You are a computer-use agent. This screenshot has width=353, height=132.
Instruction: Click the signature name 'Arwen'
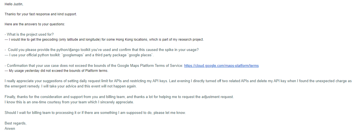[10, 129]
